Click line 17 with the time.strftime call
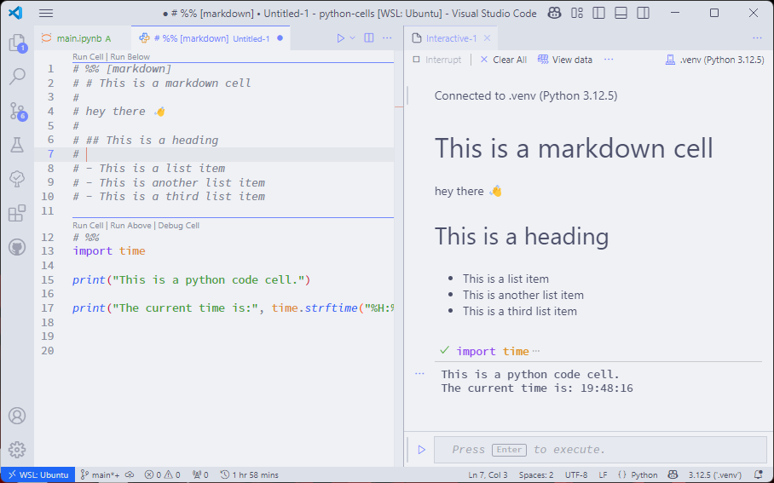 point(233,308)
